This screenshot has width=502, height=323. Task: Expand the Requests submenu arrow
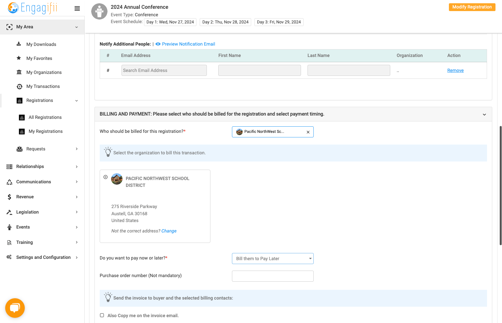(77, 149)
